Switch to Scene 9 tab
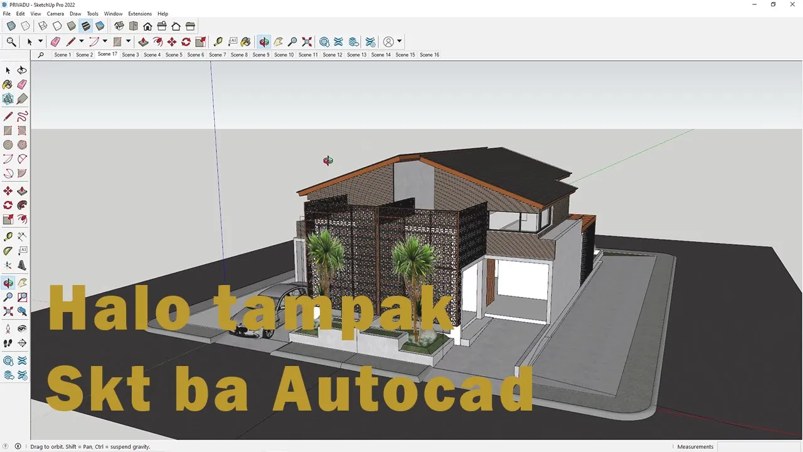This screenshot has height=452, width=803. tap(261, 55)
